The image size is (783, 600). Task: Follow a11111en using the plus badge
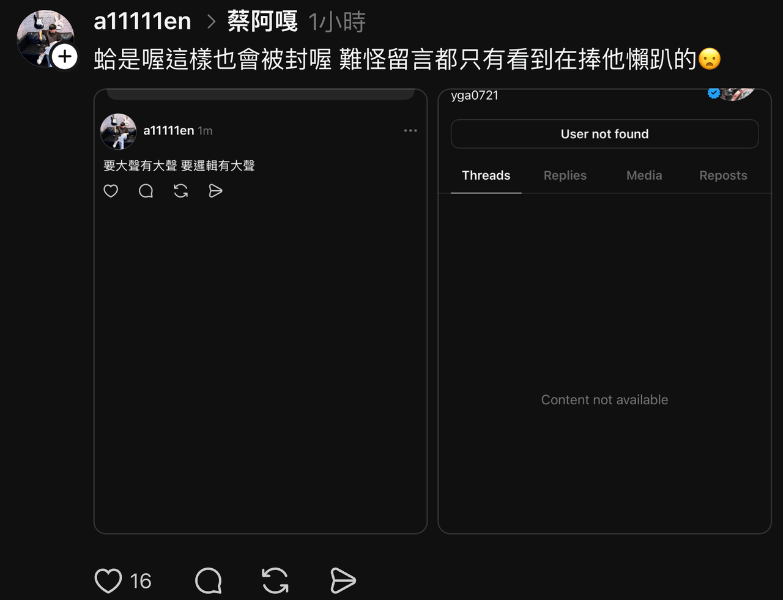tap(64, 57)
